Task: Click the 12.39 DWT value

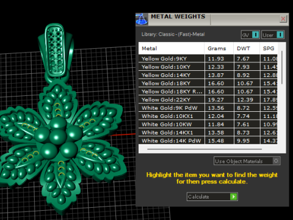Action: 245,100
